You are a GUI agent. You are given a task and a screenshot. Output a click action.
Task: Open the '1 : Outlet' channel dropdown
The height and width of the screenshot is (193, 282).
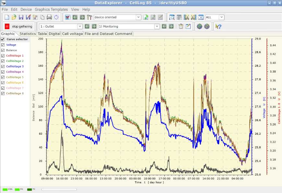[x=80, y=27]
